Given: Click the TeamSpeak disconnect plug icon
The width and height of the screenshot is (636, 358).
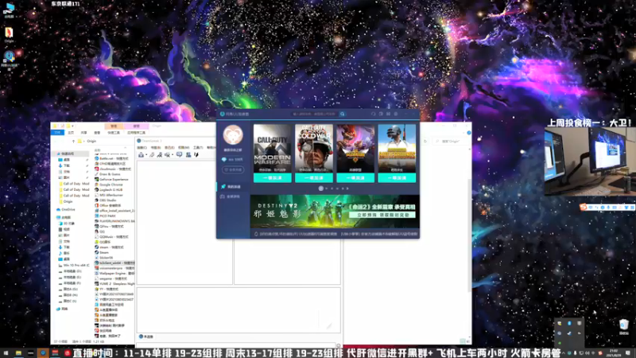Looking at the screenshot, I should (x=152, y=154).
